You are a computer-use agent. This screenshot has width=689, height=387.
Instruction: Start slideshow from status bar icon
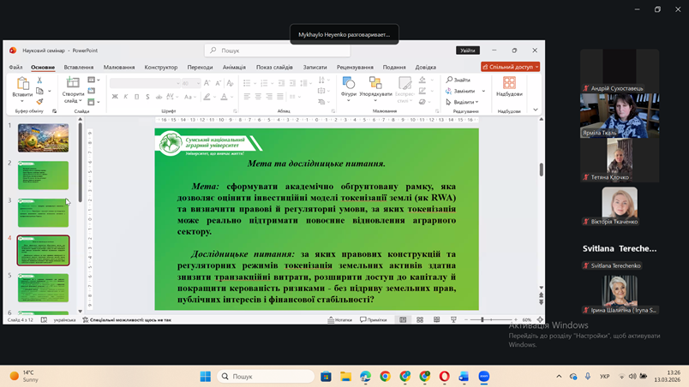tap(453, 320)
